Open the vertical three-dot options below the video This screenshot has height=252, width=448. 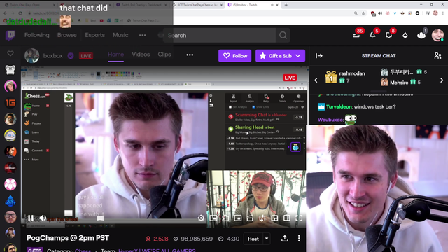pos(299,238)
